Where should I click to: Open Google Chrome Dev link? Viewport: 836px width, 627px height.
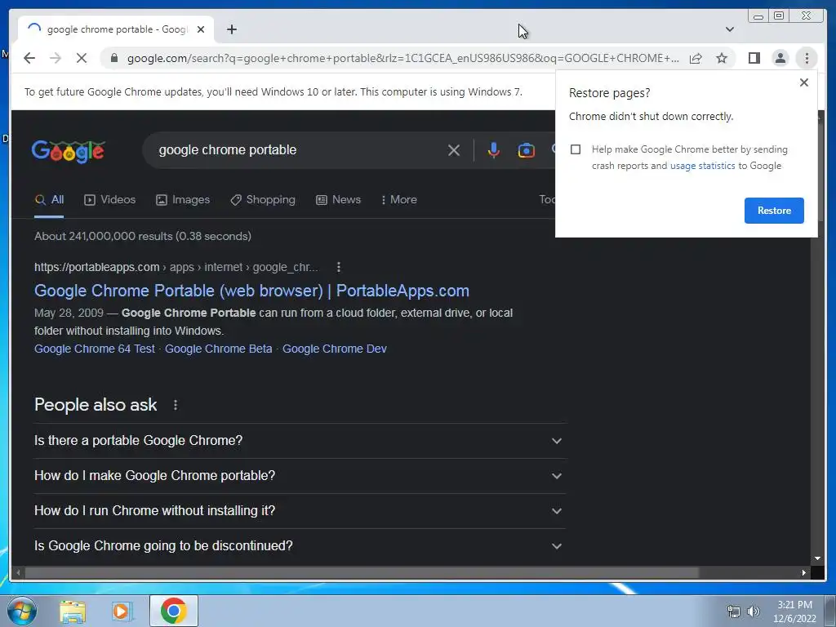[x=334, y=349]
